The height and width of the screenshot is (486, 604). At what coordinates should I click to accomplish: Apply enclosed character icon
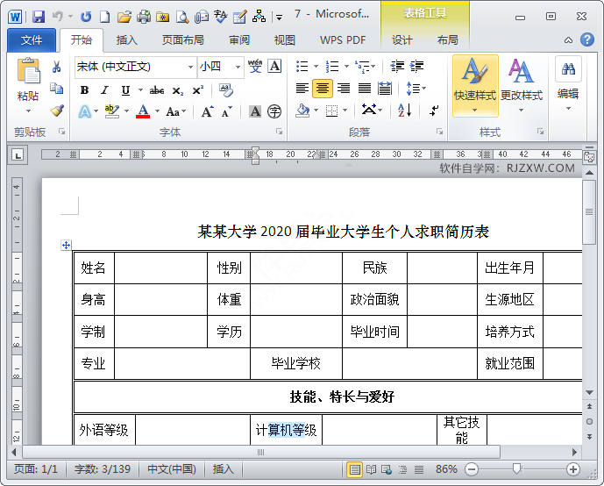tap(274, 111)
